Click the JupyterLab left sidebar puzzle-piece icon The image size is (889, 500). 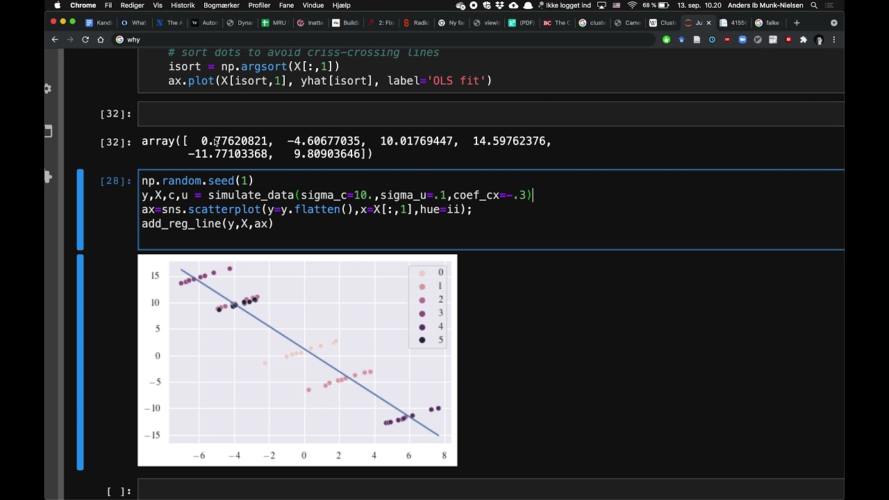click(48, 177)
